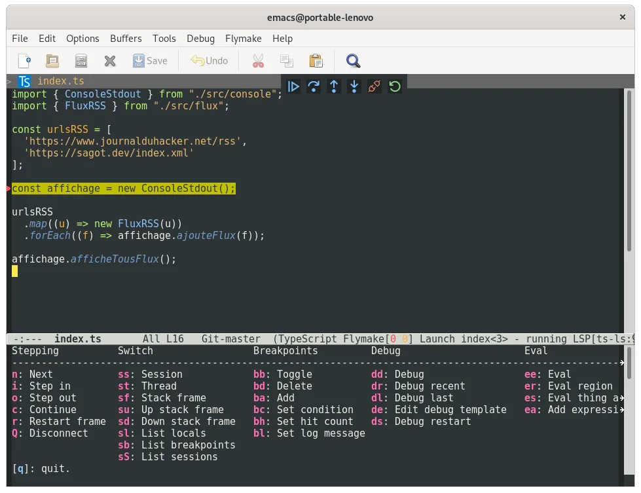Click the Save button
Screen dimensions: 641x493
[x=150, y=60]
